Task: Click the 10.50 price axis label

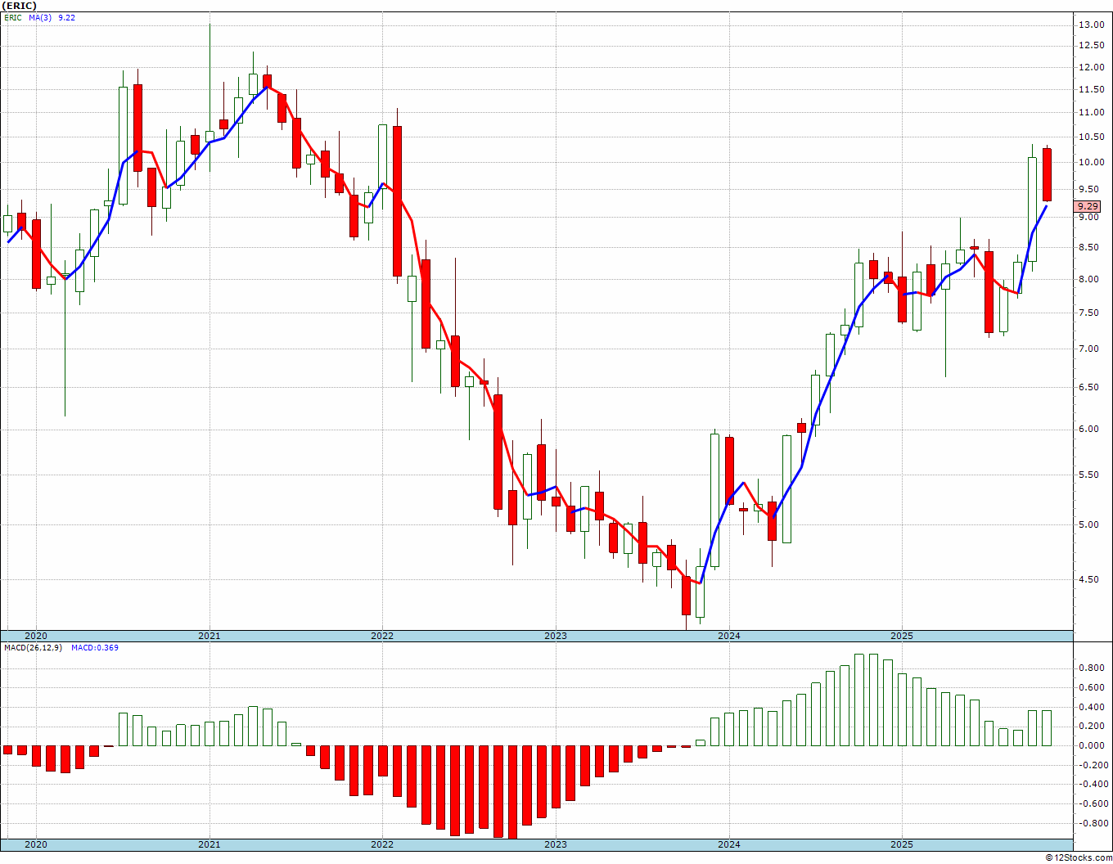Action: [1092, 137]
